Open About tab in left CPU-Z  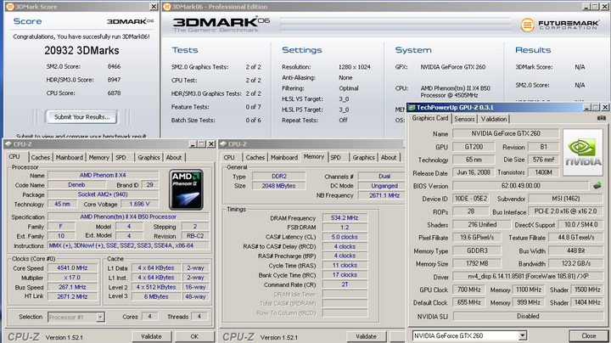[174, 157]
